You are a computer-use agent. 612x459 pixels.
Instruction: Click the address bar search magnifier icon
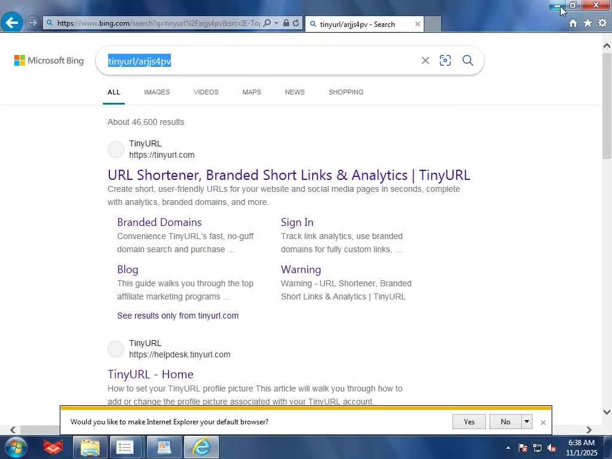point(267,23)
